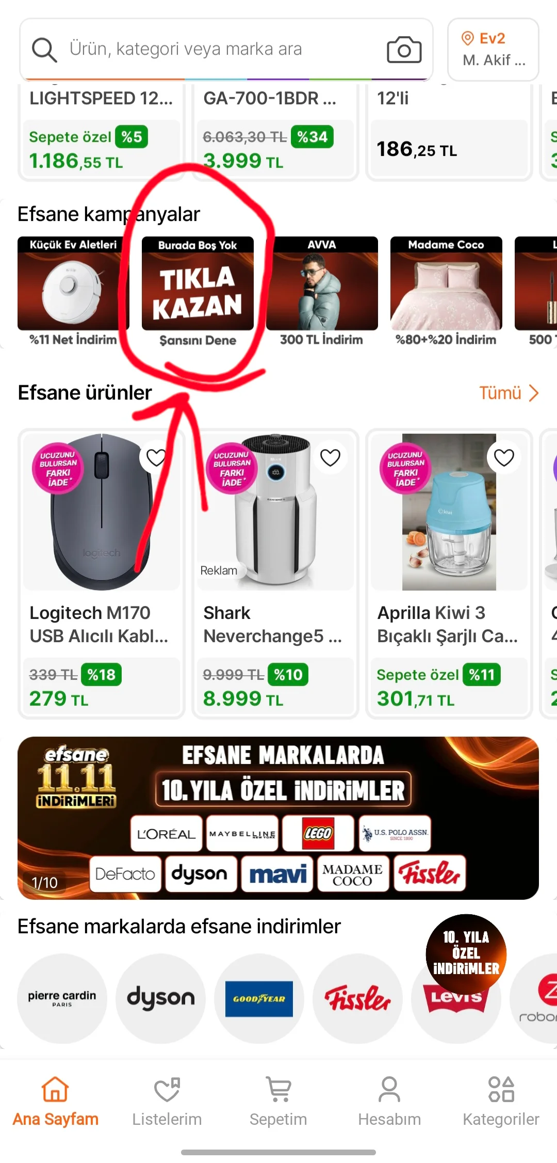Expand Efsane ürünler via Tümü arrow
This screenshot has width=557, height=1163.
point(534,393)
